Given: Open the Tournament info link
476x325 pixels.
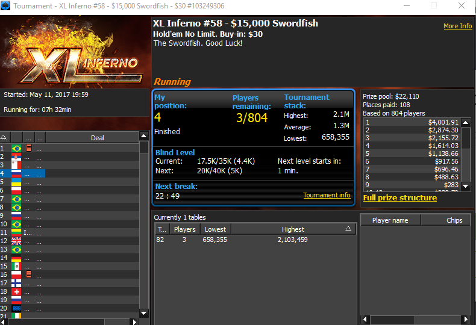Looking at the screenshot, I should (x=327, y=195).
